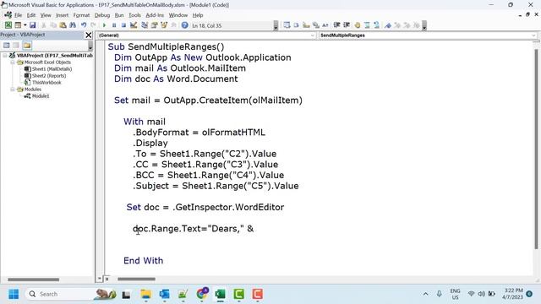Open the Debug menu
The height and width of the screenshot is (304, 541).
pyautogui.click(x=102, y=15)
